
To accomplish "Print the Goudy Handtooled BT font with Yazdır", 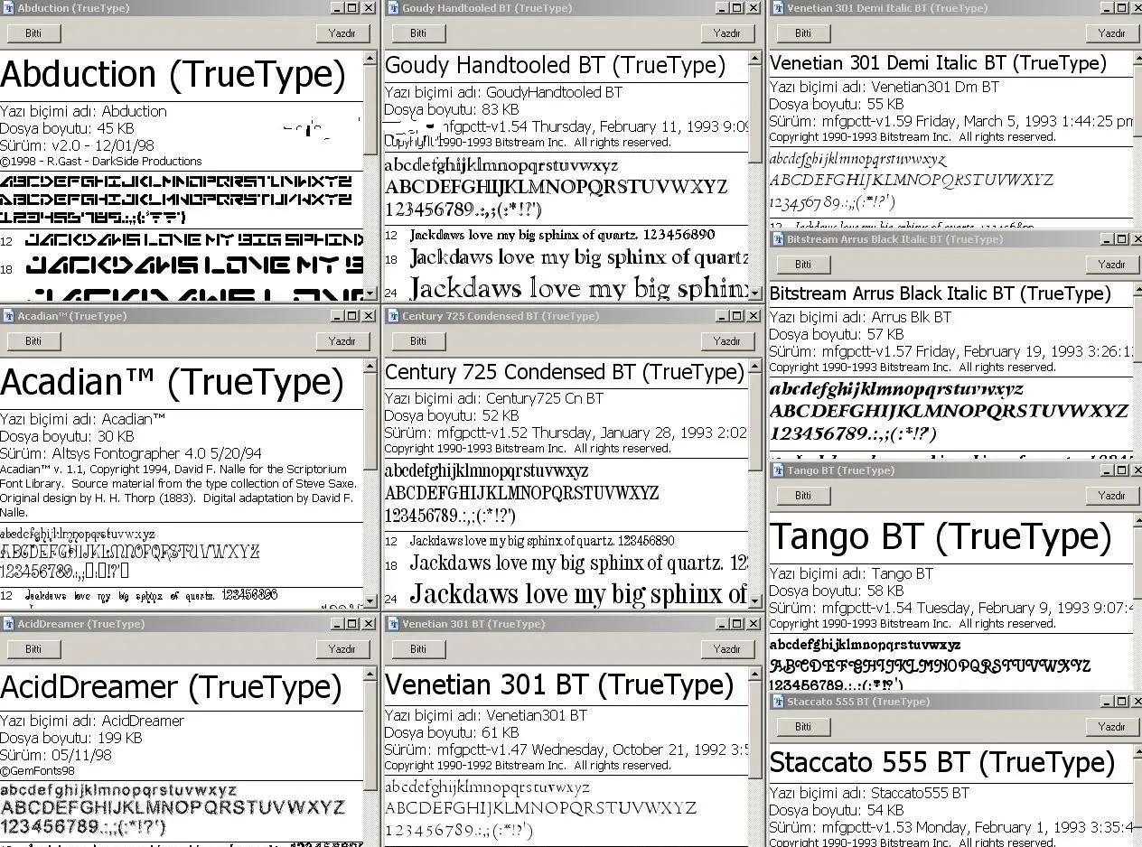I will (727, 33).
